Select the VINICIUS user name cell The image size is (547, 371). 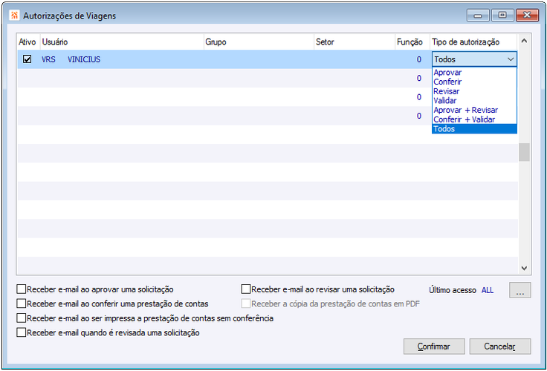click(84, 59)
